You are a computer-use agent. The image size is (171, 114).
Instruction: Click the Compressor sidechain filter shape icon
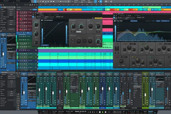click(x=84, y=41)
